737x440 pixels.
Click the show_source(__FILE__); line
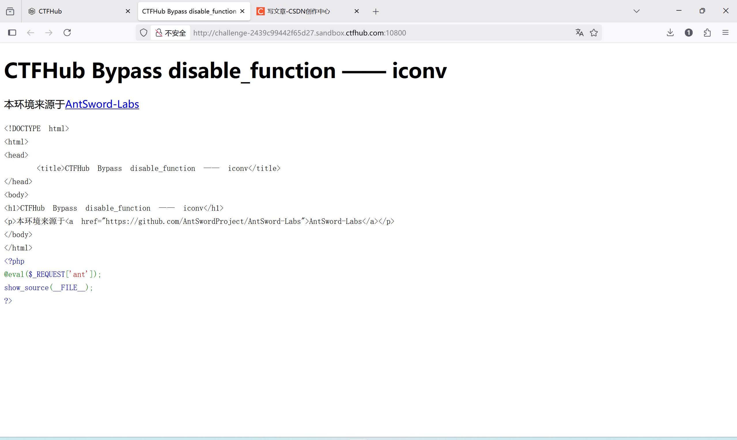pyautogui.click(x=49, y=288)
